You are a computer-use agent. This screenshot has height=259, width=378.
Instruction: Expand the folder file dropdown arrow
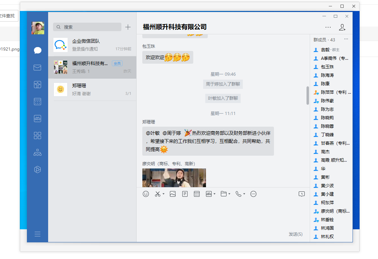229,194
